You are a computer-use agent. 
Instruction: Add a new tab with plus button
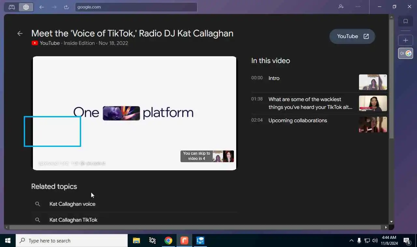tap(406, 40)
